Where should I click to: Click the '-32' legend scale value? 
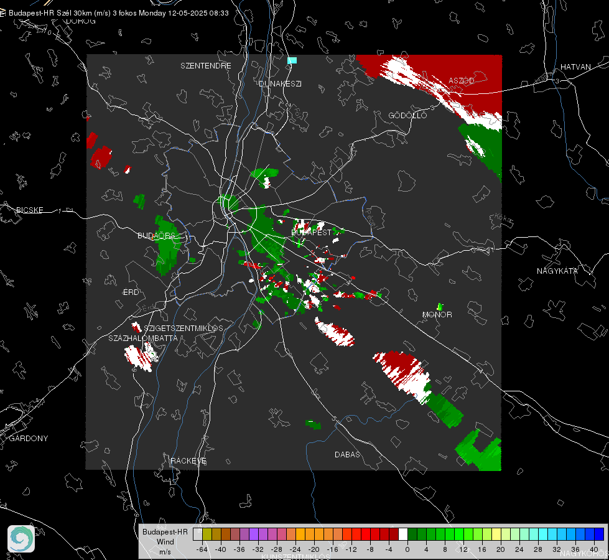(x=258, y=549)
